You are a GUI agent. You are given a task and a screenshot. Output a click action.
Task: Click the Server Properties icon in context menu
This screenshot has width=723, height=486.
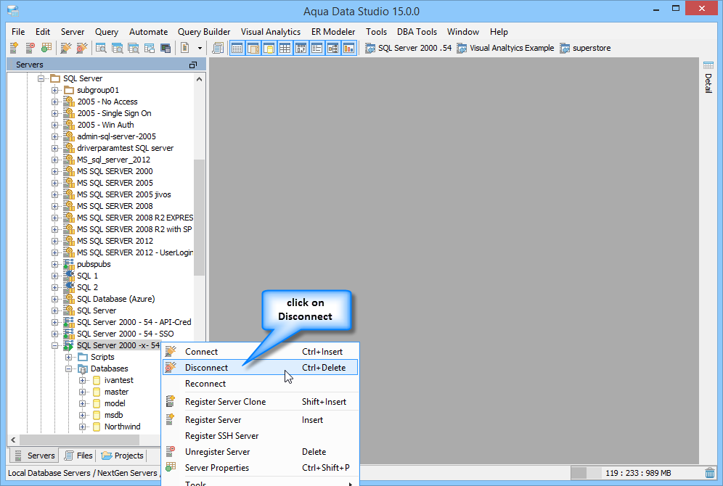click(171, 467)
